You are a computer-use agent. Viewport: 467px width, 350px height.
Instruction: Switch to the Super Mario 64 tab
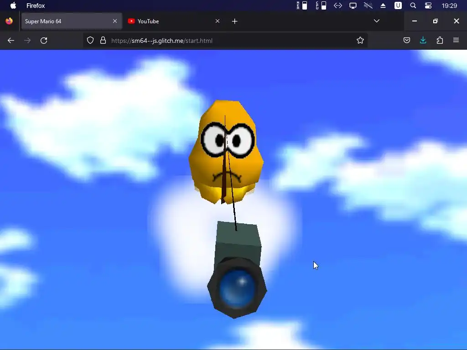(72, 21)
